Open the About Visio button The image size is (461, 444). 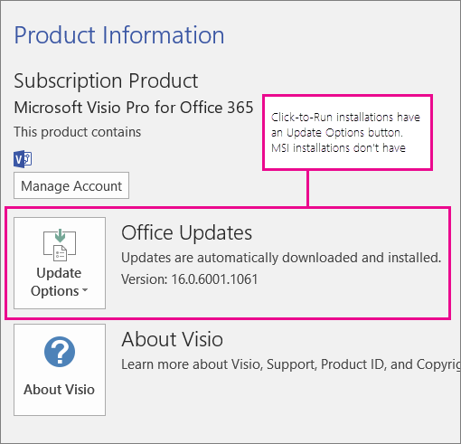click(x=60, y=370)
